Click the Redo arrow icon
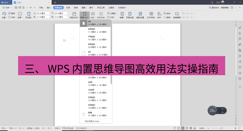This screenshot has width=243, height=131. point(31,7)
